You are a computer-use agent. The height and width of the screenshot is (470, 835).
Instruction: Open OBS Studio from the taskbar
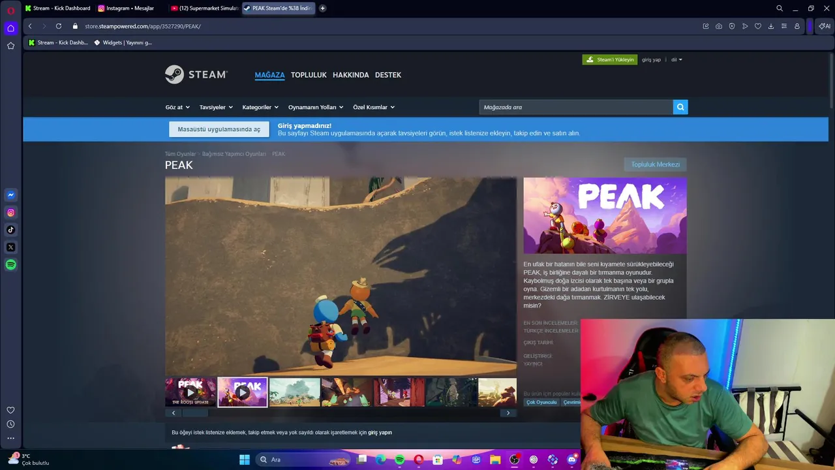[x=514, y=460]
